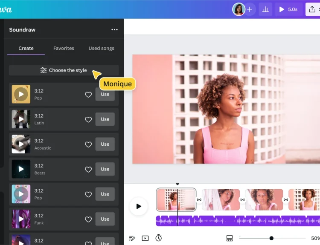Click the large timeline play button

(x=139, y=206)
